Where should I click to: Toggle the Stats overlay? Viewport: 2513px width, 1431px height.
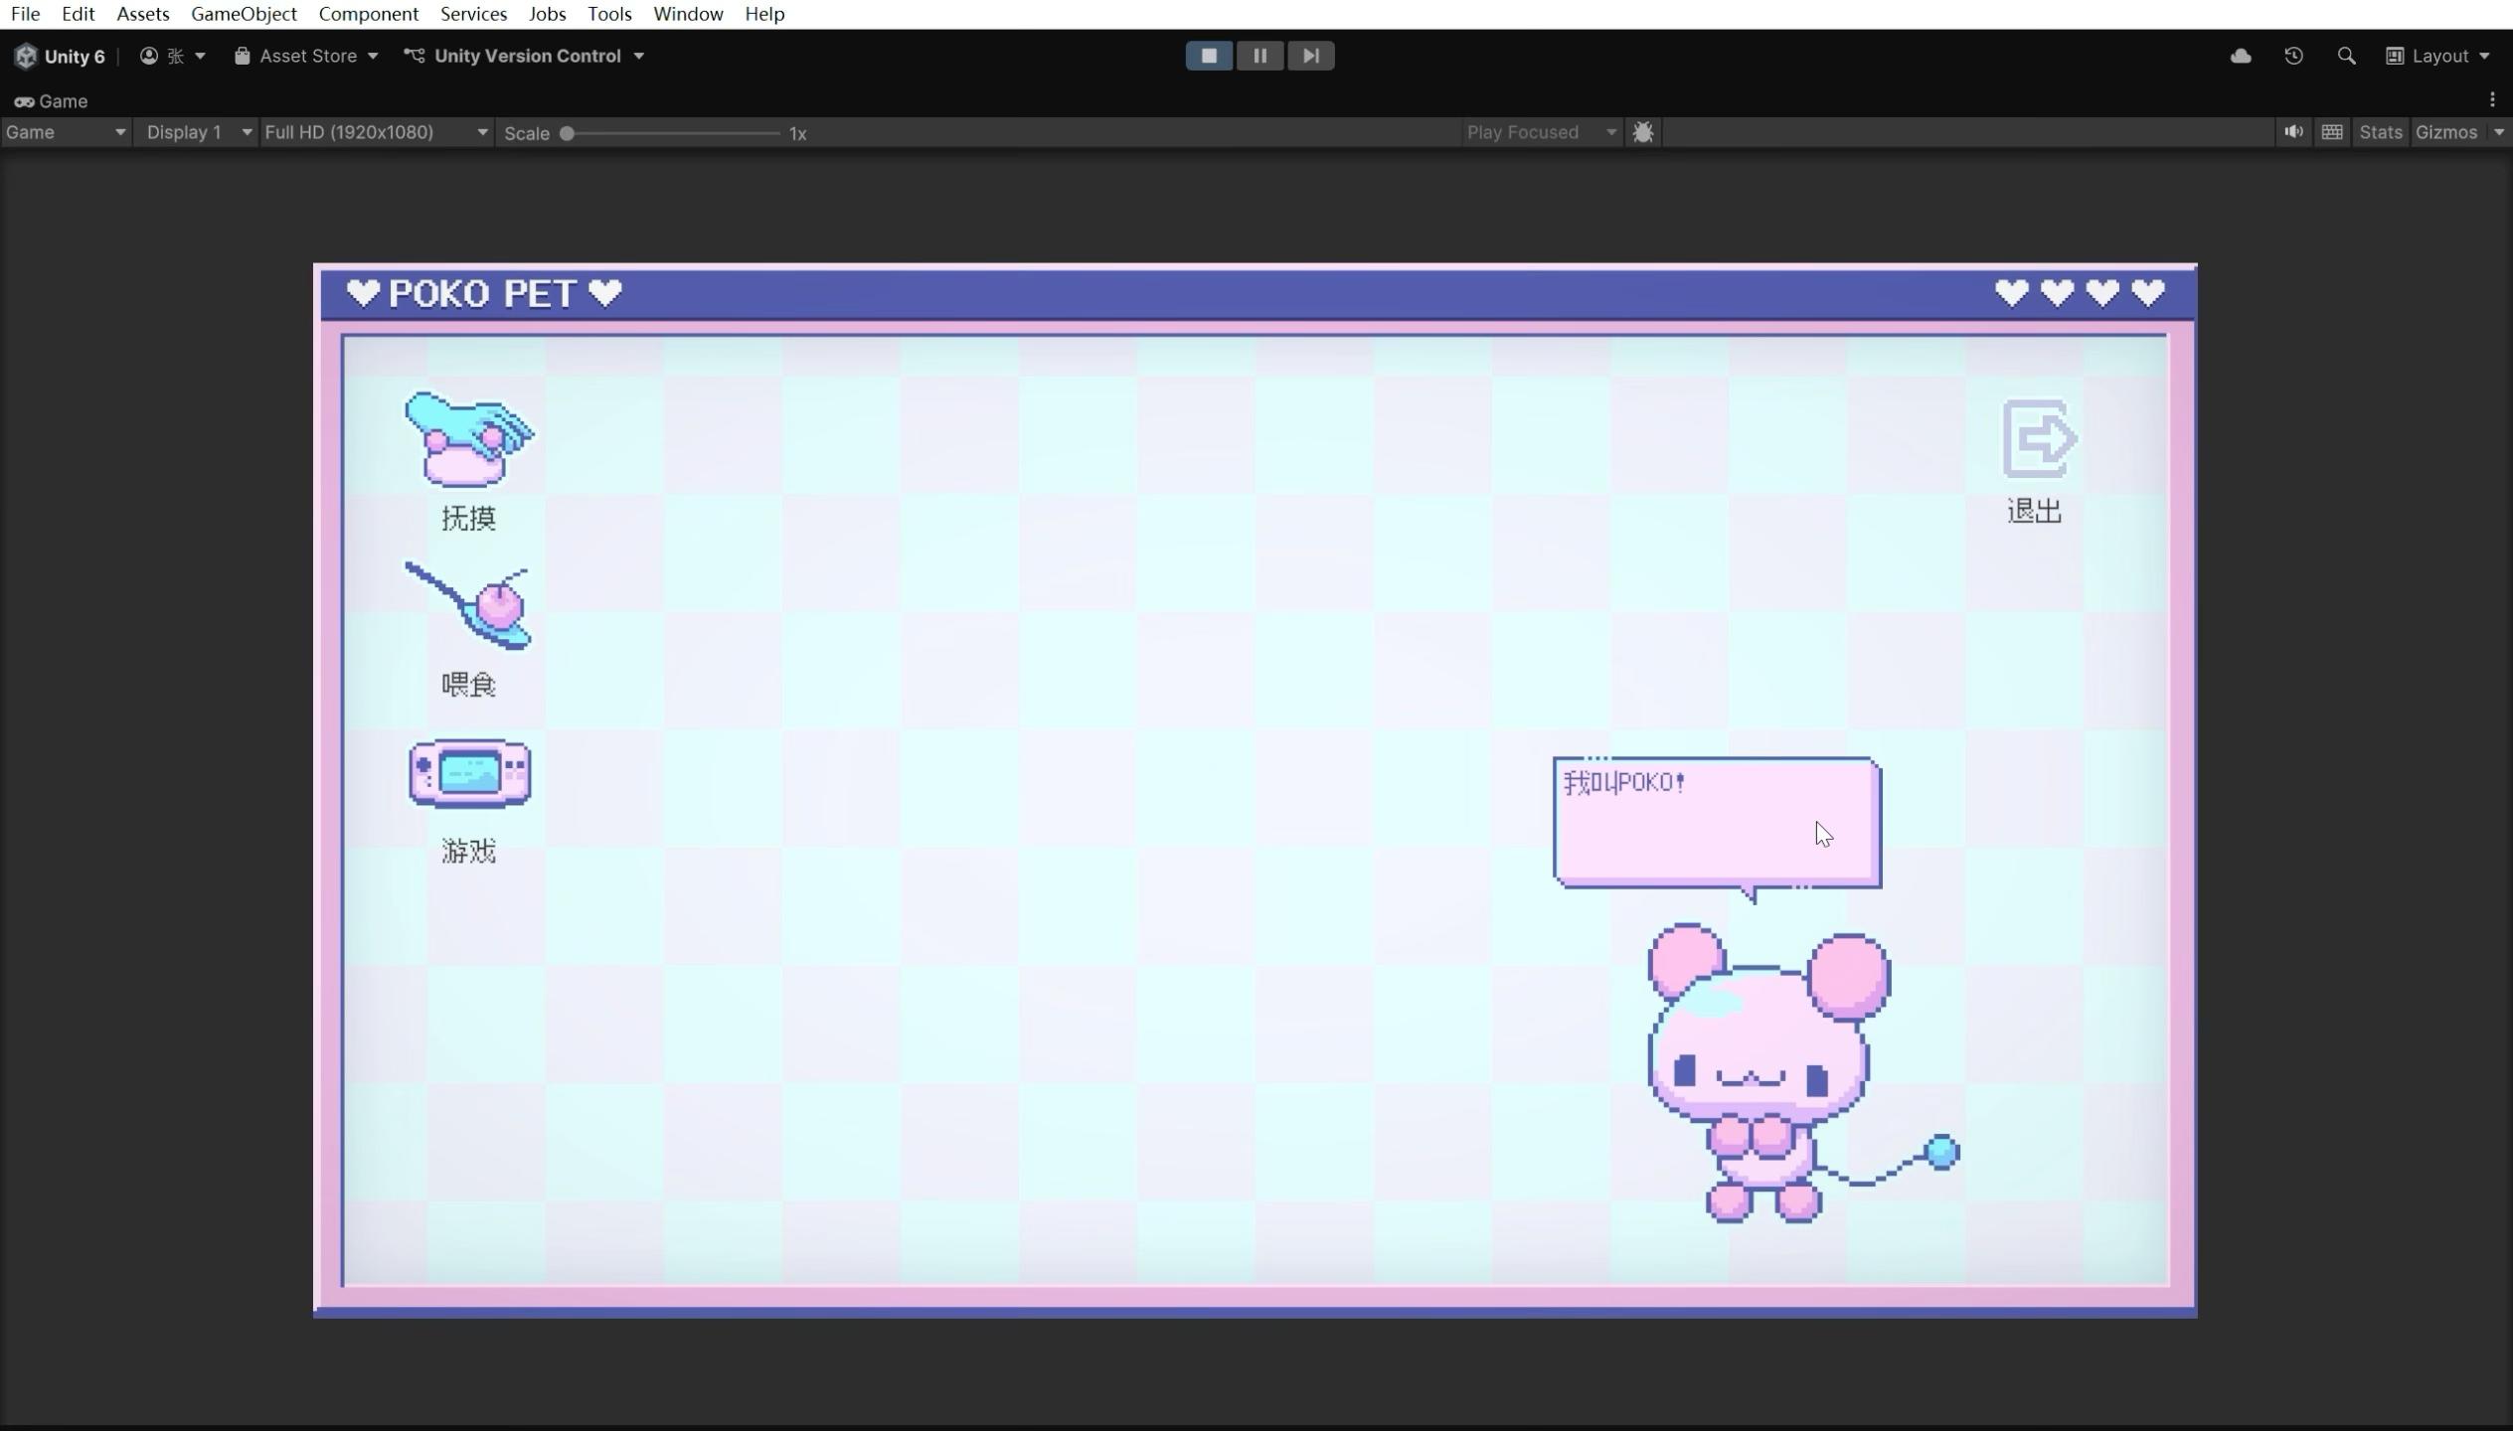tap(2380, 132)
